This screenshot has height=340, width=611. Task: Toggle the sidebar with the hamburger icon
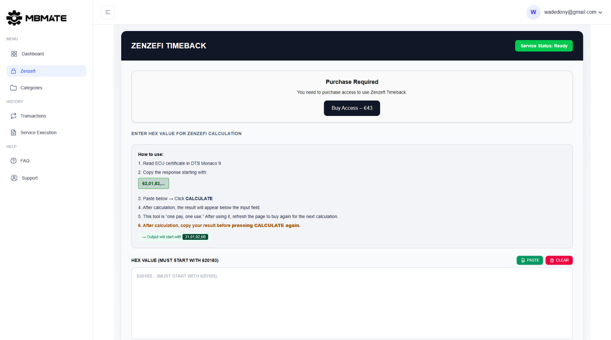[x=107, y=12]
